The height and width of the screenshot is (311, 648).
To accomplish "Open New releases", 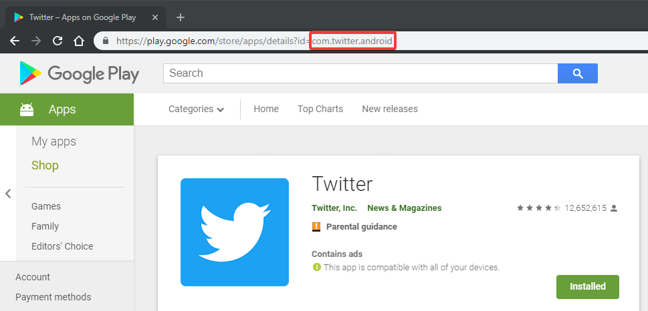I will [390, 109].
